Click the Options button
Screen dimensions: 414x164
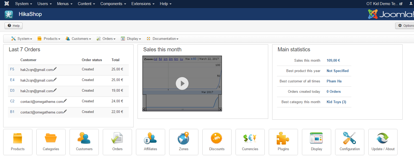(405, 26)
